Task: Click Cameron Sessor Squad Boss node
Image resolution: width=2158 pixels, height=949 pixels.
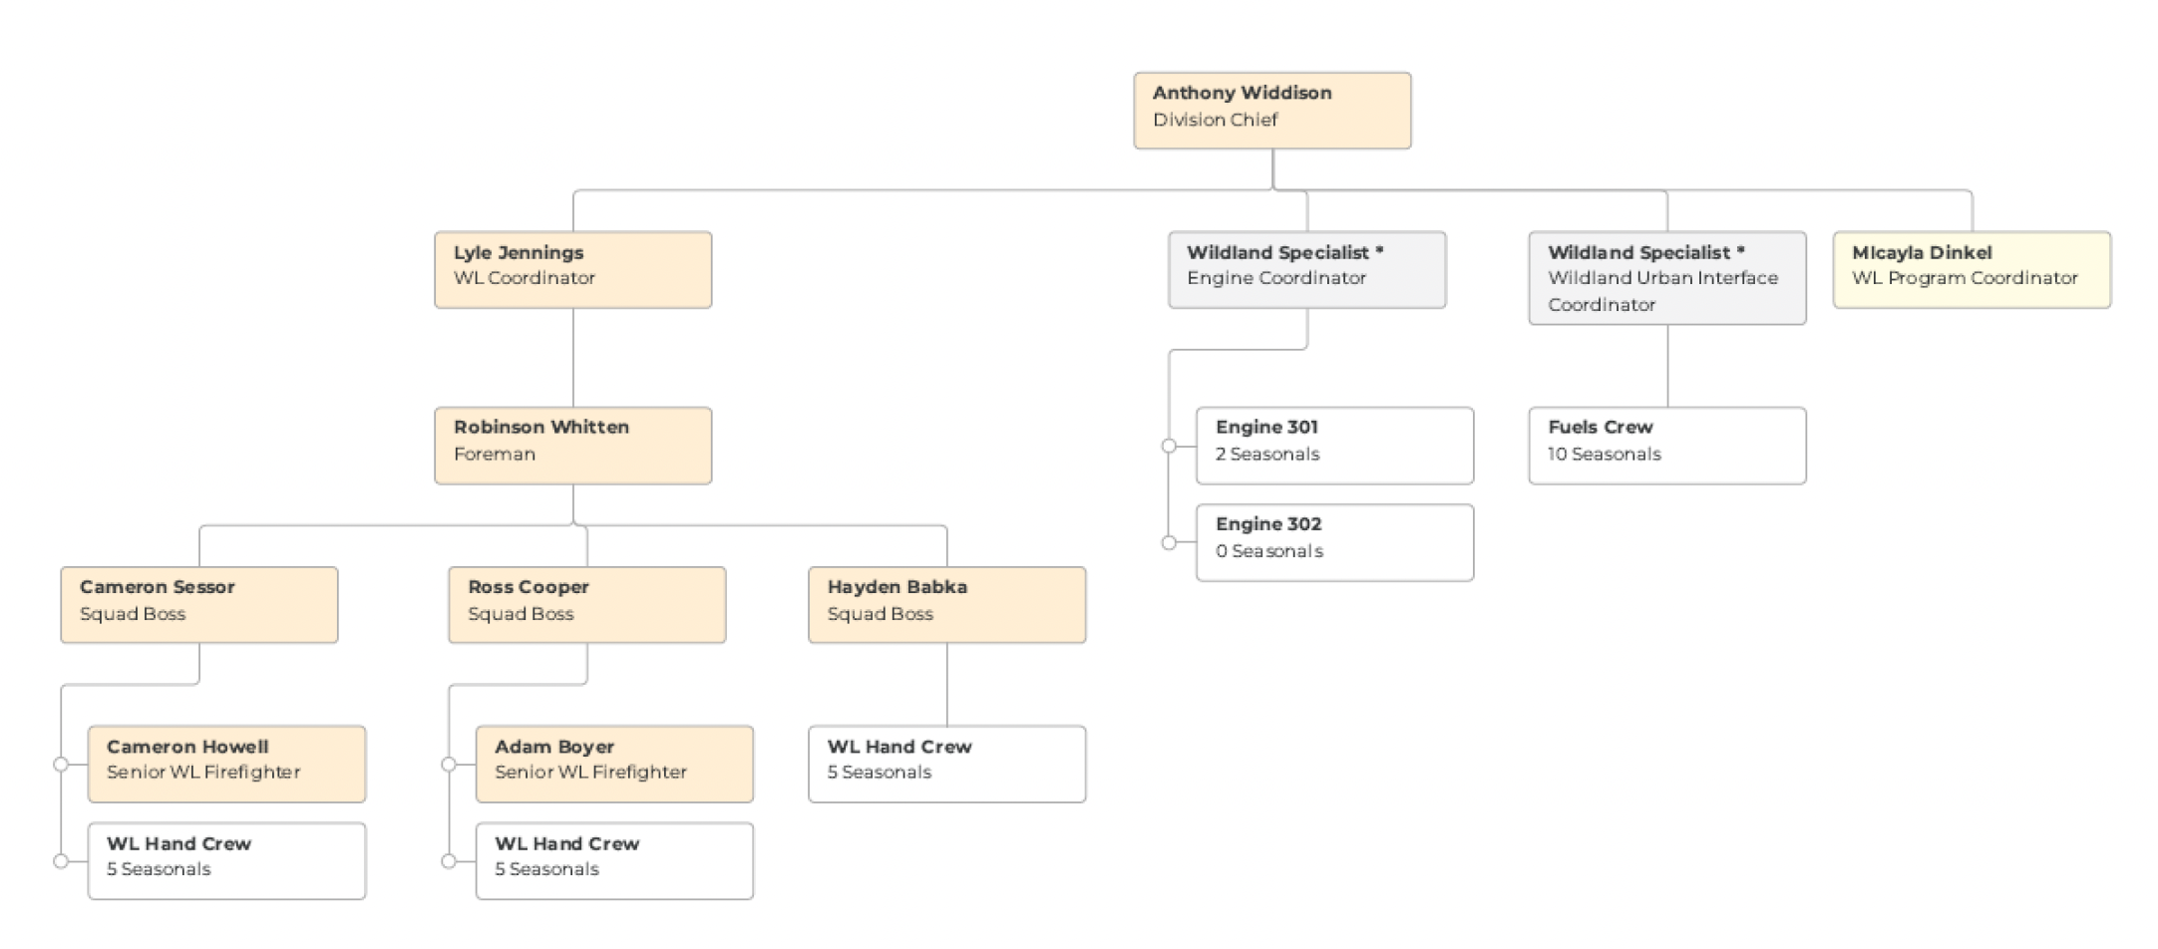Action: [198, 605]
